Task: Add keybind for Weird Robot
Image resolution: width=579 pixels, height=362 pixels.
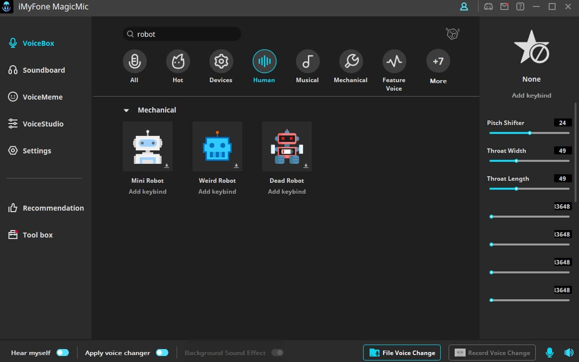Action: [x=217, y=192]
